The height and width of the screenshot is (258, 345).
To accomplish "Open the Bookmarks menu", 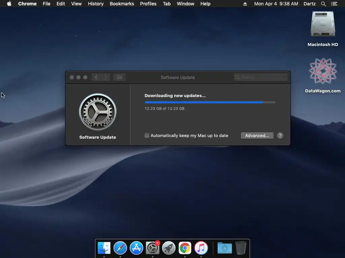I will click(x=122, y=4).
